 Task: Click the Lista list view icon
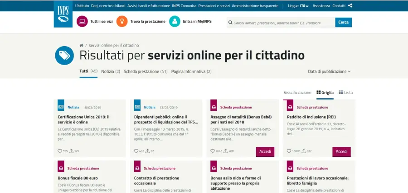tap(341, 92)
